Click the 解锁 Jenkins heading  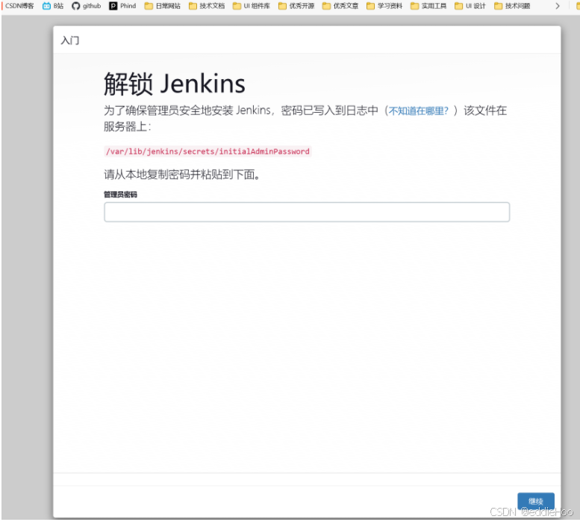pos(174,84)
